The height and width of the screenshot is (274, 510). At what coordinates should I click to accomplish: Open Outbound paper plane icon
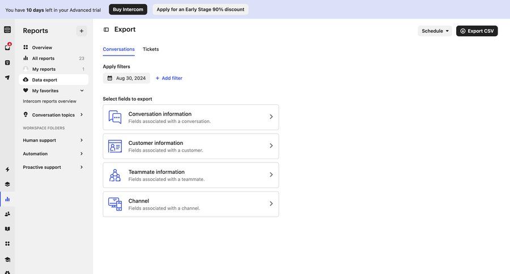click(x=7, y=78)
